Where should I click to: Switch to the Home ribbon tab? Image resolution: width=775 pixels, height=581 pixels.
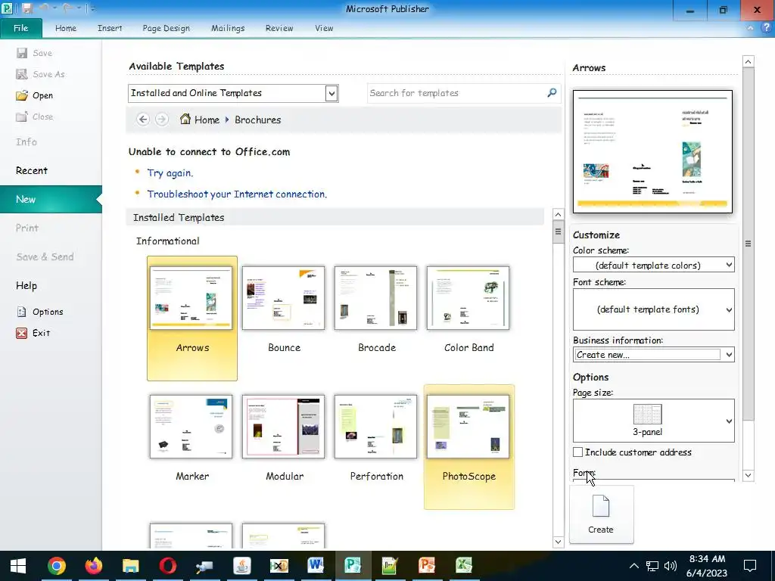pos(66,28)
